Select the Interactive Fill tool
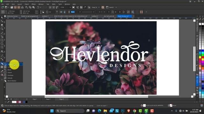Image resolution: width=204 pixels, height=114 pixels. (x=2, y=75)
